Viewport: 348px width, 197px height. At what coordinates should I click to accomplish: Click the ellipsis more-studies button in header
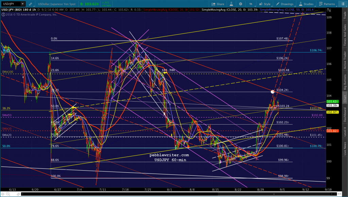pyautogui.click(x=316, y=10)
